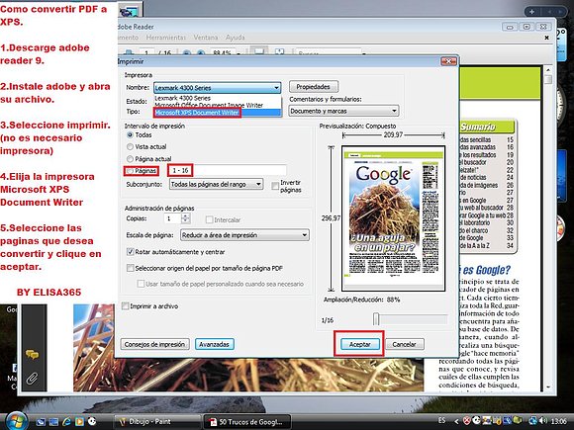Select the Todas radio button
The height and width of the screenshot is (430, 574).
(x=130, y=134)
